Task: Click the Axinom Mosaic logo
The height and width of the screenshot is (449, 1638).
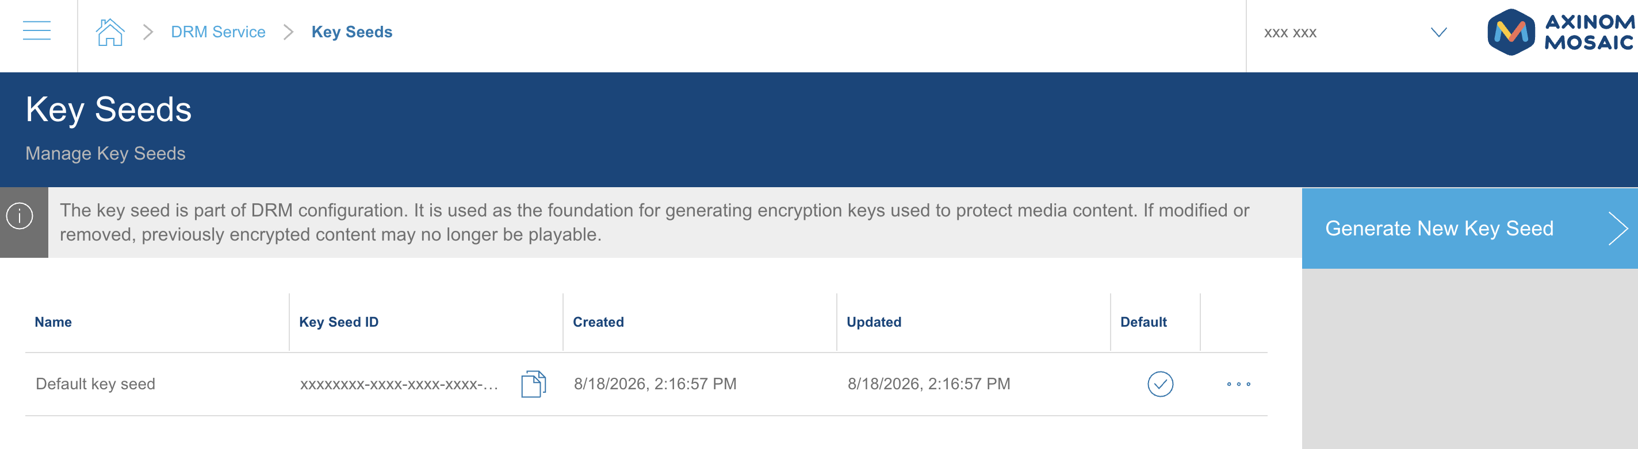Action: (x=1560, y=32)
